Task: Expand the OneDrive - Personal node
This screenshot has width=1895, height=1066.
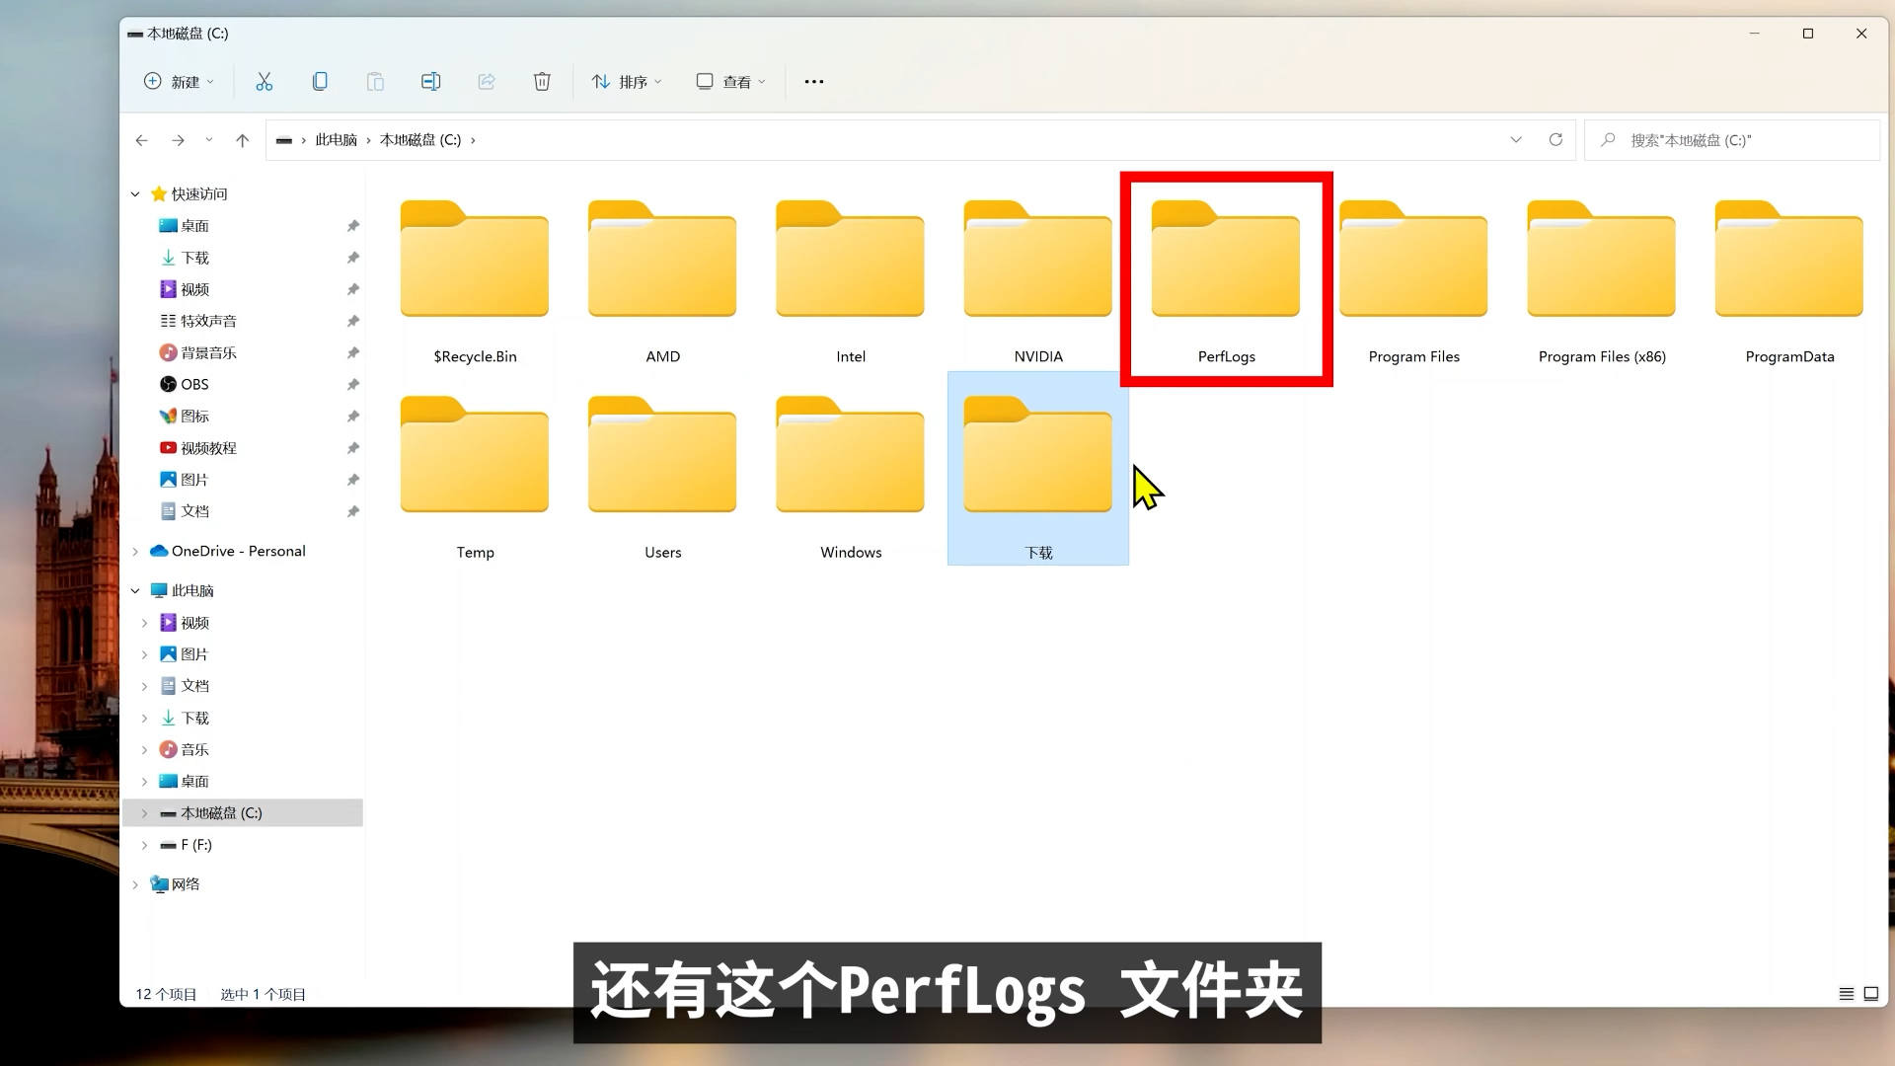Action: click(135, 550)
